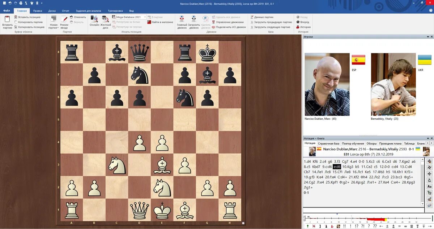Open the Новая партия dropdown arrow

point(58,28)
